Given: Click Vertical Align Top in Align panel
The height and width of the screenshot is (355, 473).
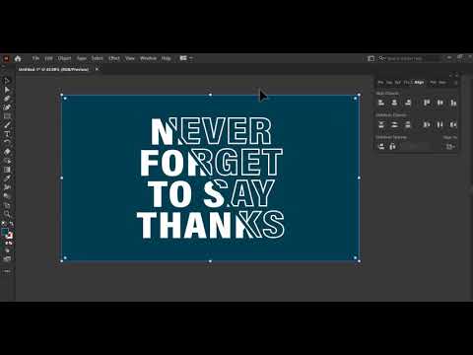Looking at the screenshot, I should click(427, 103).
